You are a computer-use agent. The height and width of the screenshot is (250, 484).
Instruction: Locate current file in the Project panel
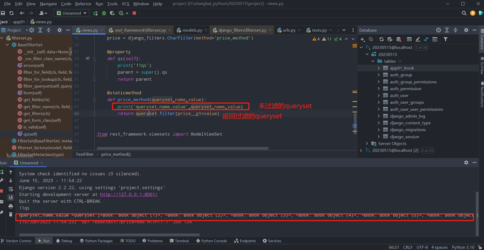point(32,30)
